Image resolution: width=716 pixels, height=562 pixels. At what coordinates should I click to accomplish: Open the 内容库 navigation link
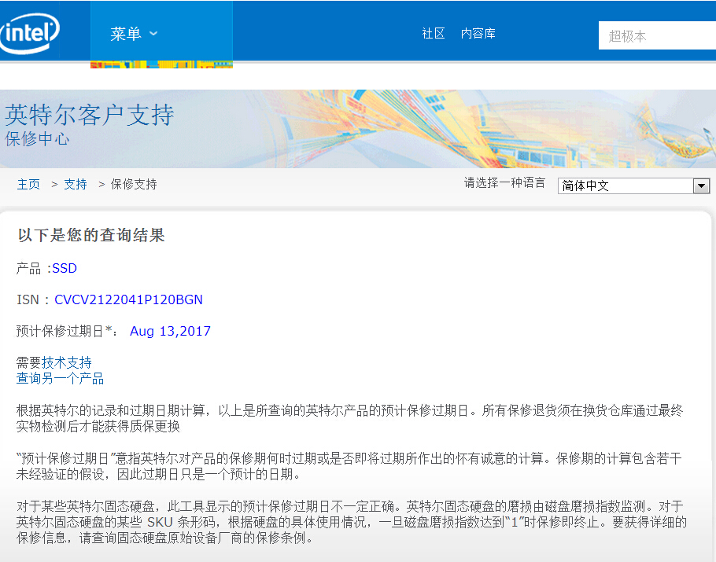[x=478, y=33]
